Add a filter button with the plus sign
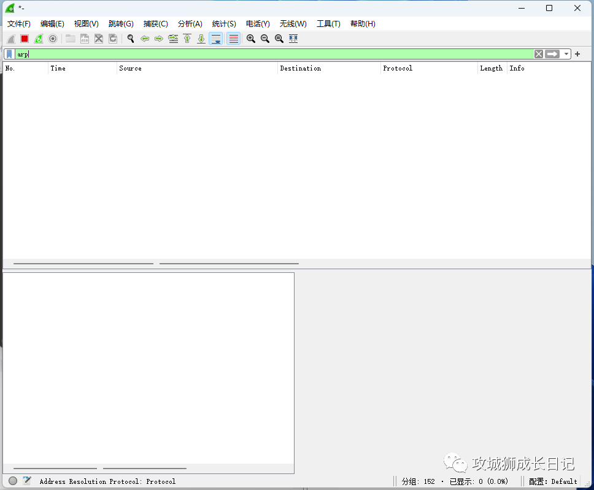This screenshot has height=490, width=594. pyautogui.click(x=577, y=54)
